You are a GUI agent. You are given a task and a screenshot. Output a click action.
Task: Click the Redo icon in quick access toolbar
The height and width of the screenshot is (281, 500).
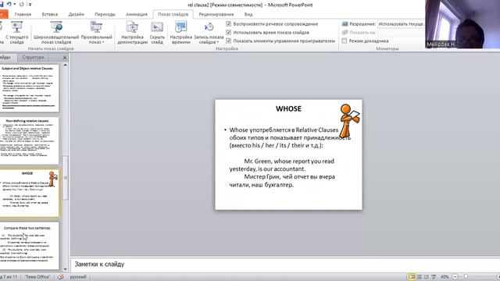pyautogui.click(x=21, y=4)
